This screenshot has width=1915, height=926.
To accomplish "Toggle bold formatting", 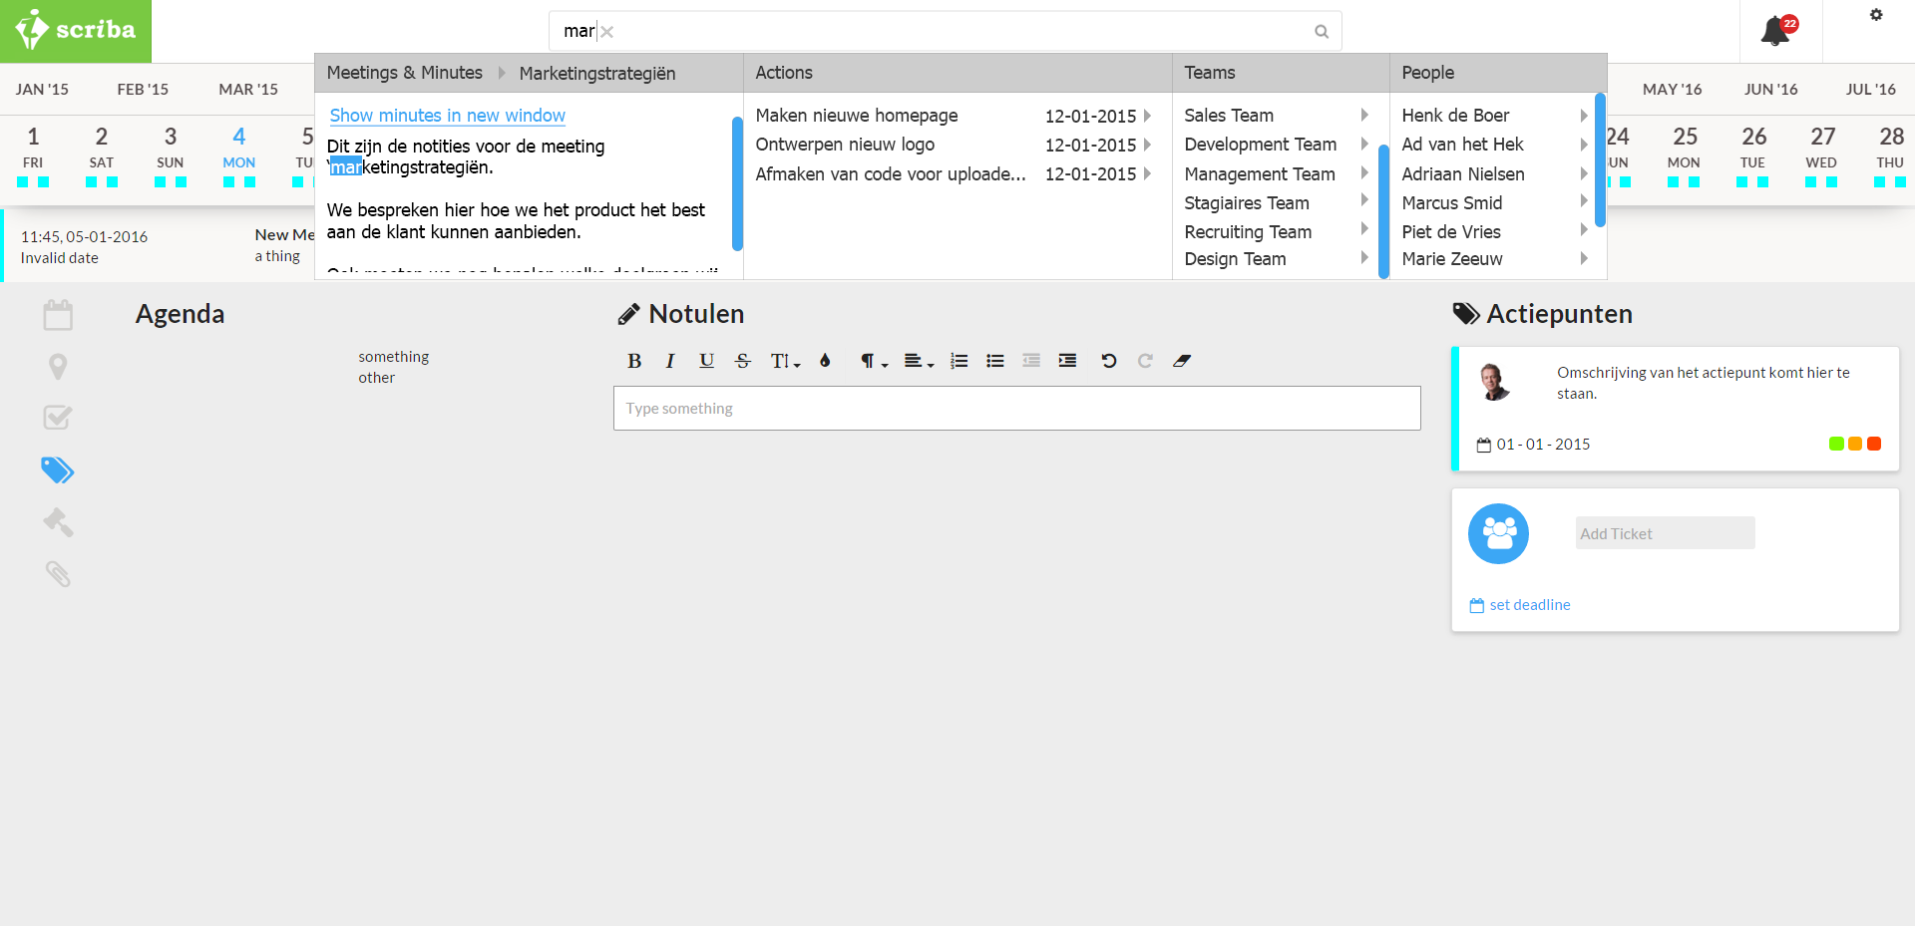I will click(634, 361).
